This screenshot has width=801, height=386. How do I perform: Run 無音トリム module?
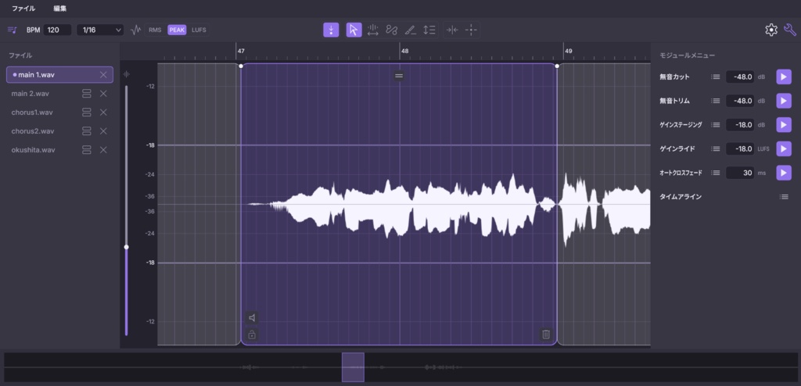pos(784,101)
